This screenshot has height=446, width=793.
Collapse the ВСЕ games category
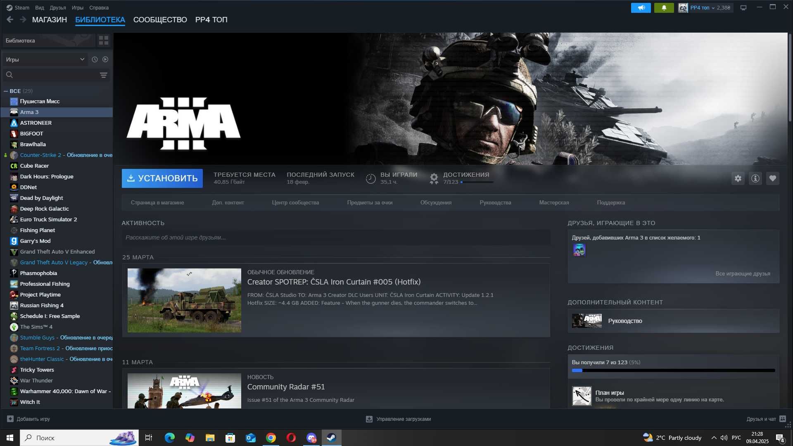6,91
